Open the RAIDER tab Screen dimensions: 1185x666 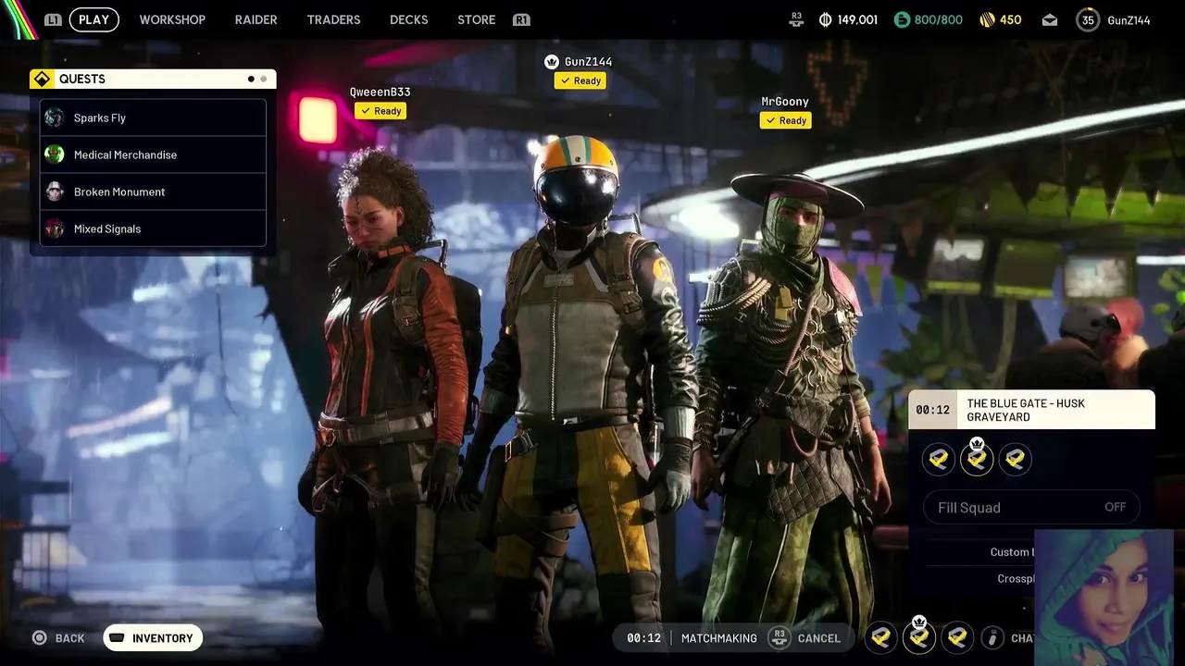point(256,19)
